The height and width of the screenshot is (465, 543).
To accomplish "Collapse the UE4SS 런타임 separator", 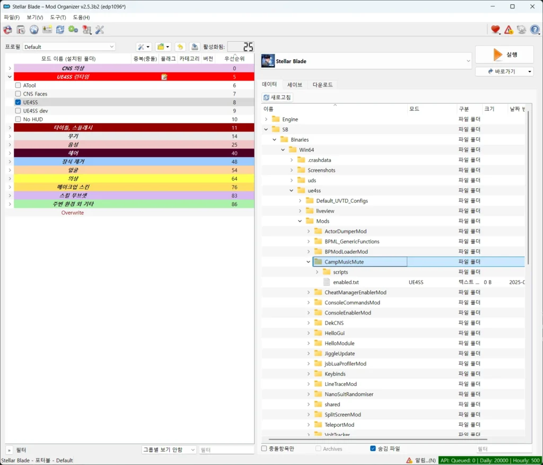I will point(10,77).
